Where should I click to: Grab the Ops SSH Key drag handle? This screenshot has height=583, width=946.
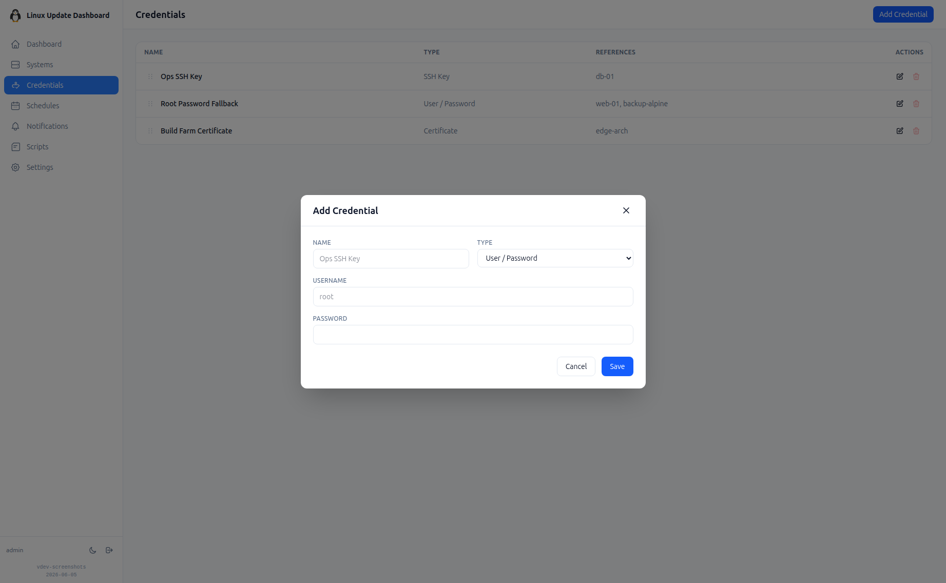150,76
